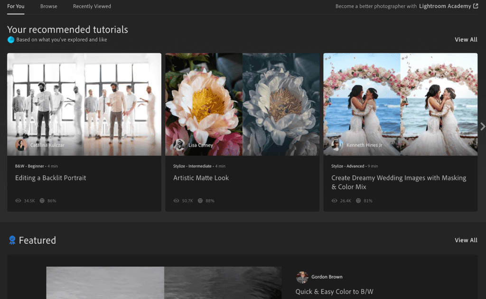Select the For You tab

click(16, 6)
